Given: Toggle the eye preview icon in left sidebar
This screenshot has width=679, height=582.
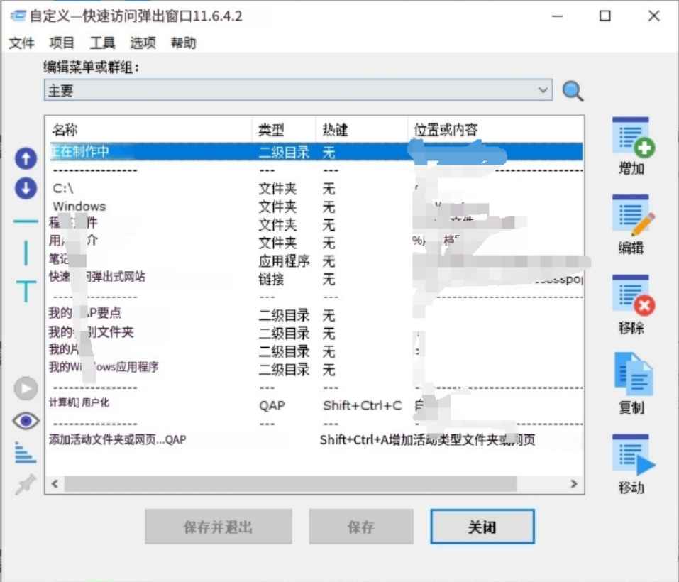Looking at the screenshot, I should coord(26,421).
